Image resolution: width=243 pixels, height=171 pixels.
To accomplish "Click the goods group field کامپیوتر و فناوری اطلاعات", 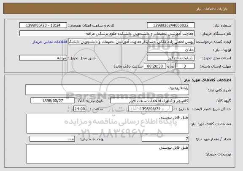I will click(149, 101).
